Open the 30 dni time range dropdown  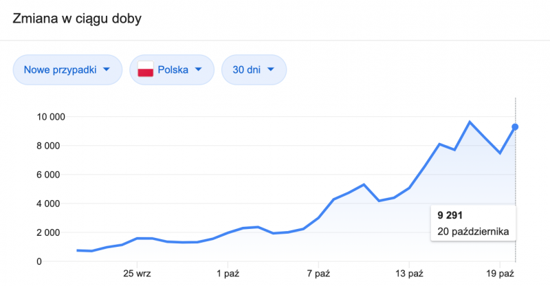point(254,69)
